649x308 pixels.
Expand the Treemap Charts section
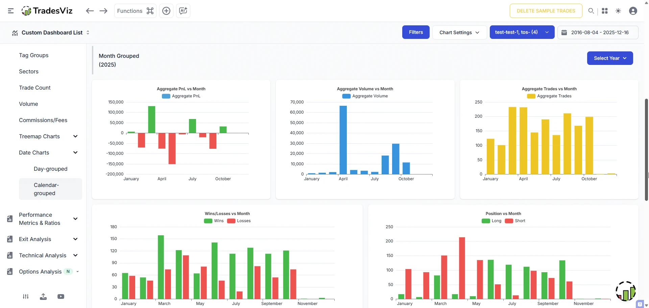[48, 136]
